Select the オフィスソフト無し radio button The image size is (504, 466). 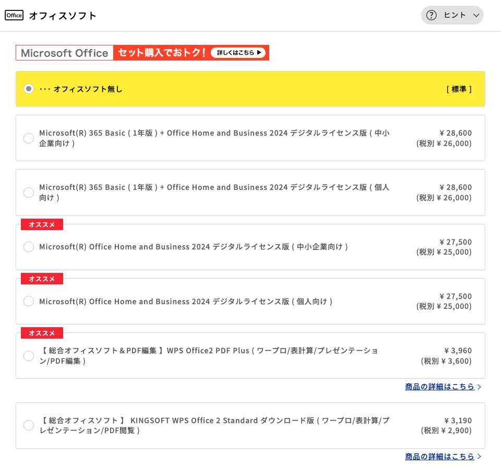[x=29, y=89]
